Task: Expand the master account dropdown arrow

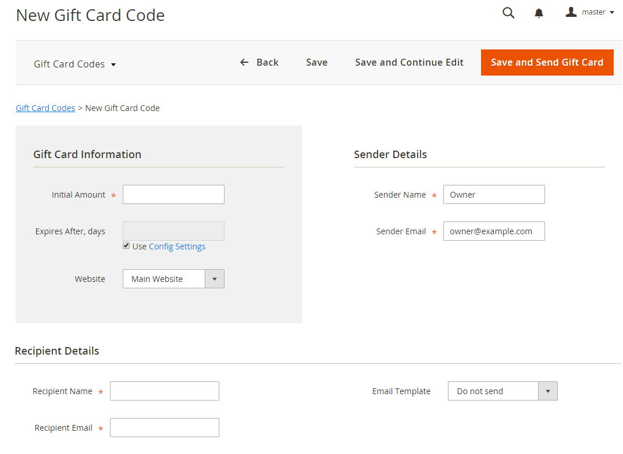Action: click(612, 12)
